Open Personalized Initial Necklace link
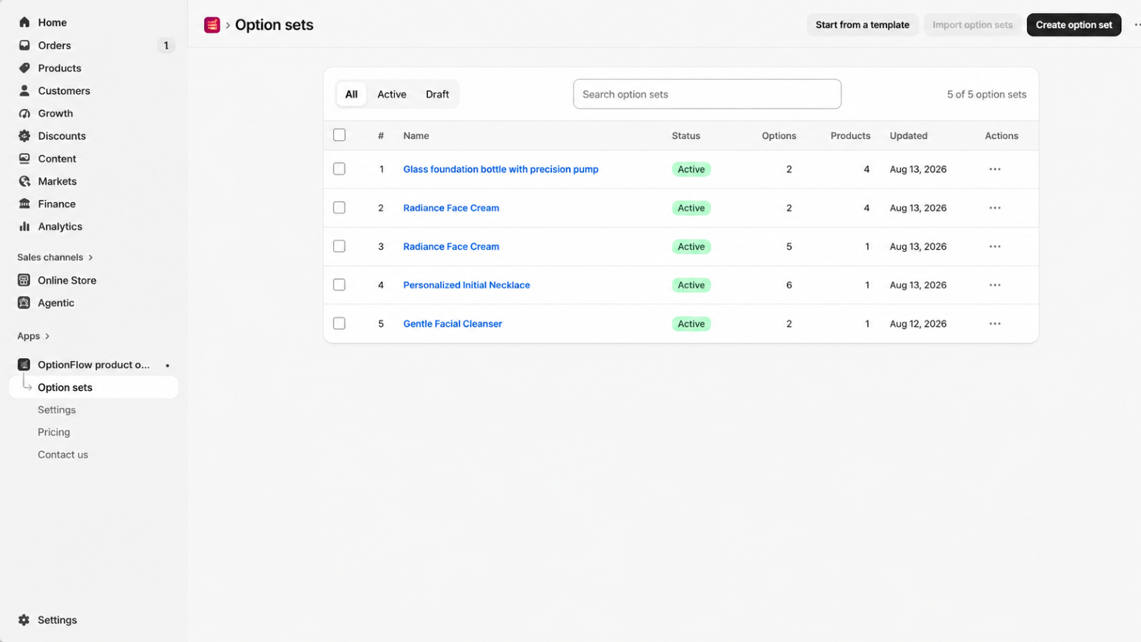 tap(466, 285)
